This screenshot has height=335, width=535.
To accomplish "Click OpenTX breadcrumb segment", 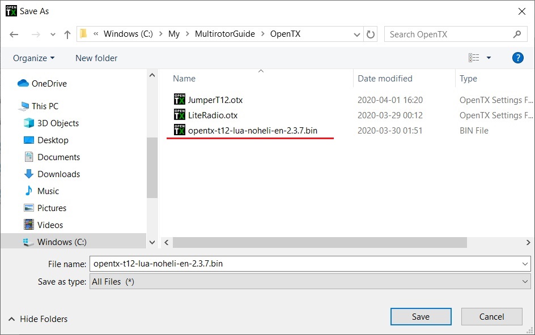I will point(285,34).
